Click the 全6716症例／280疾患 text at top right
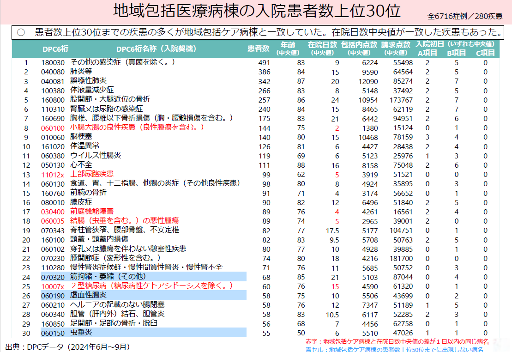 pos(465,16)
